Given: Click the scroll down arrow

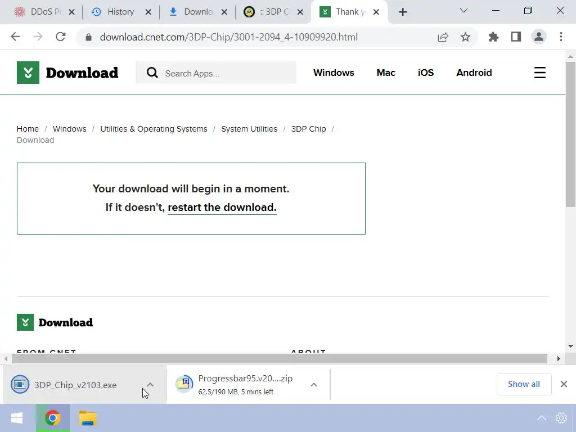Looking at the screenshot, I should point(570,346).
